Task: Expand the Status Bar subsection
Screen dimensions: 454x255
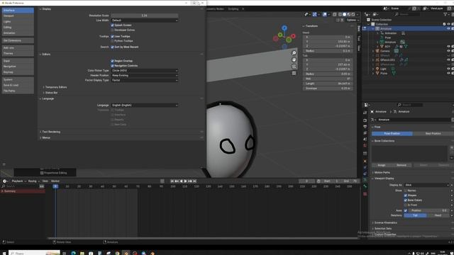Action: (50, 93)
